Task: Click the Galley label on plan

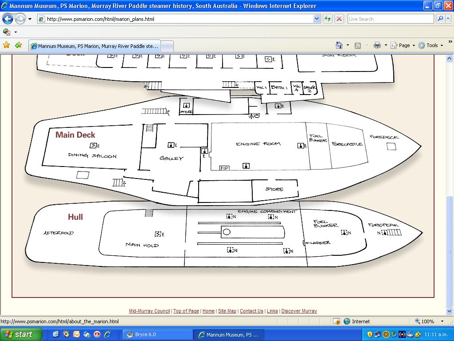Action: pyautogui.click(x=172, y=159)
